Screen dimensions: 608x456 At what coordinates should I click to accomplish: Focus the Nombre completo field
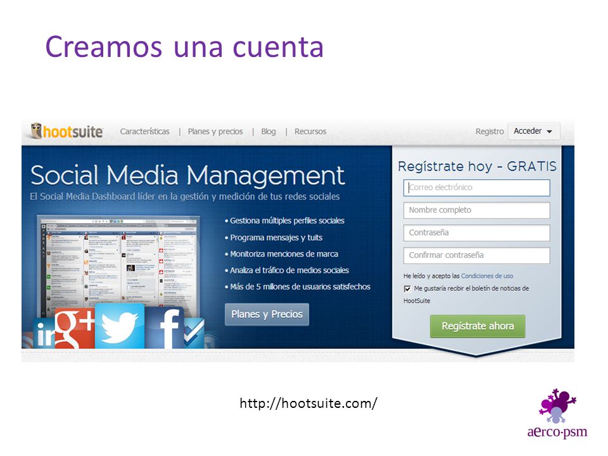click(476, 210)
